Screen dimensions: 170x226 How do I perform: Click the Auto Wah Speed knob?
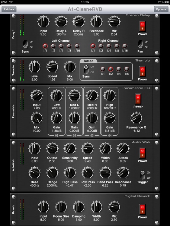[88, 149]
